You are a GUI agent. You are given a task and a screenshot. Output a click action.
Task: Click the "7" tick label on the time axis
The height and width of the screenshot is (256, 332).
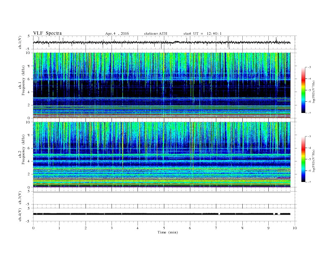[216, 228]
